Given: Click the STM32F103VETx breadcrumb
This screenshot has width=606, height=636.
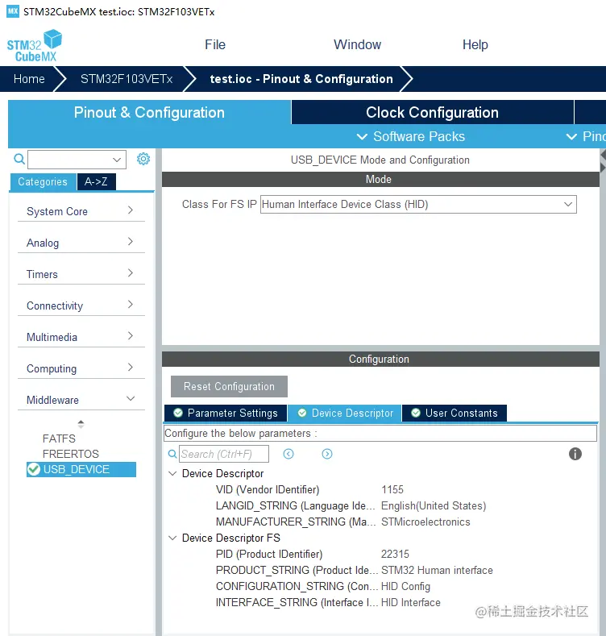Looking at the screenshot, I should (x=127, y=79).
